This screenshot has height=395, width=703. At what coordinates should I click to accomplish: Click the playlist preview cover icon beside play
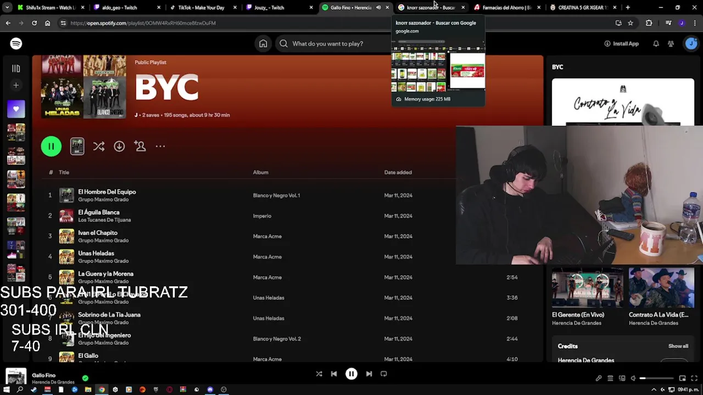pyautogui.click(x=77, y=146)
